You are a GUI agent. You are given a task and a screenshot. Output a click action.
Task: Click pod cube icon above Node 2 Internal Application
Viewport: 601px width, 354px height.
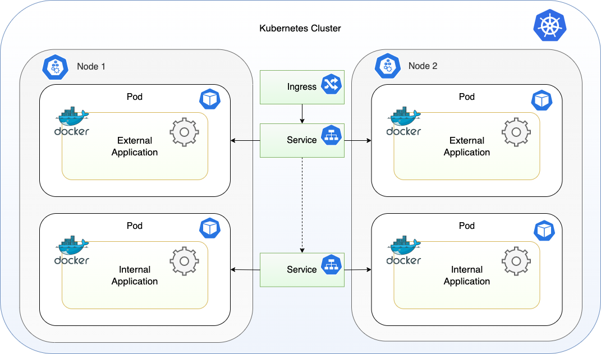click(544, 231)
